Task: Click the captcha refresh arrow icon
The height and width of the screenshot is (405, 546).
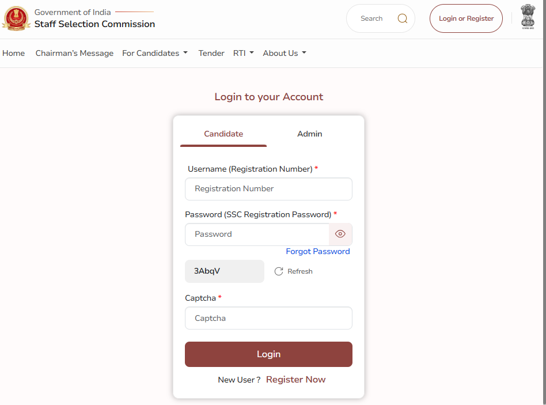Action: 279,271
